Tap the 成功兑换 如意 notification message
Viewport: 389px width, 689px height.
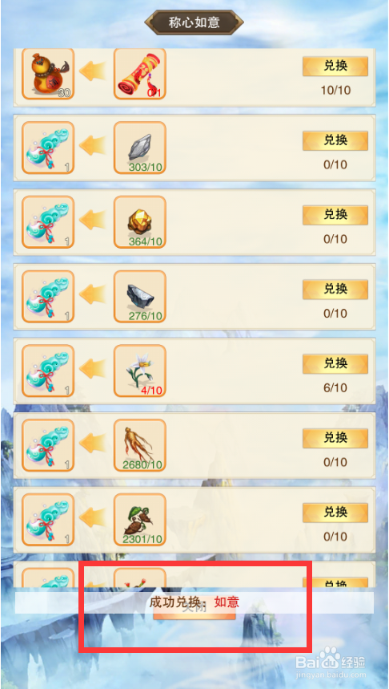[x=194, y=602]
